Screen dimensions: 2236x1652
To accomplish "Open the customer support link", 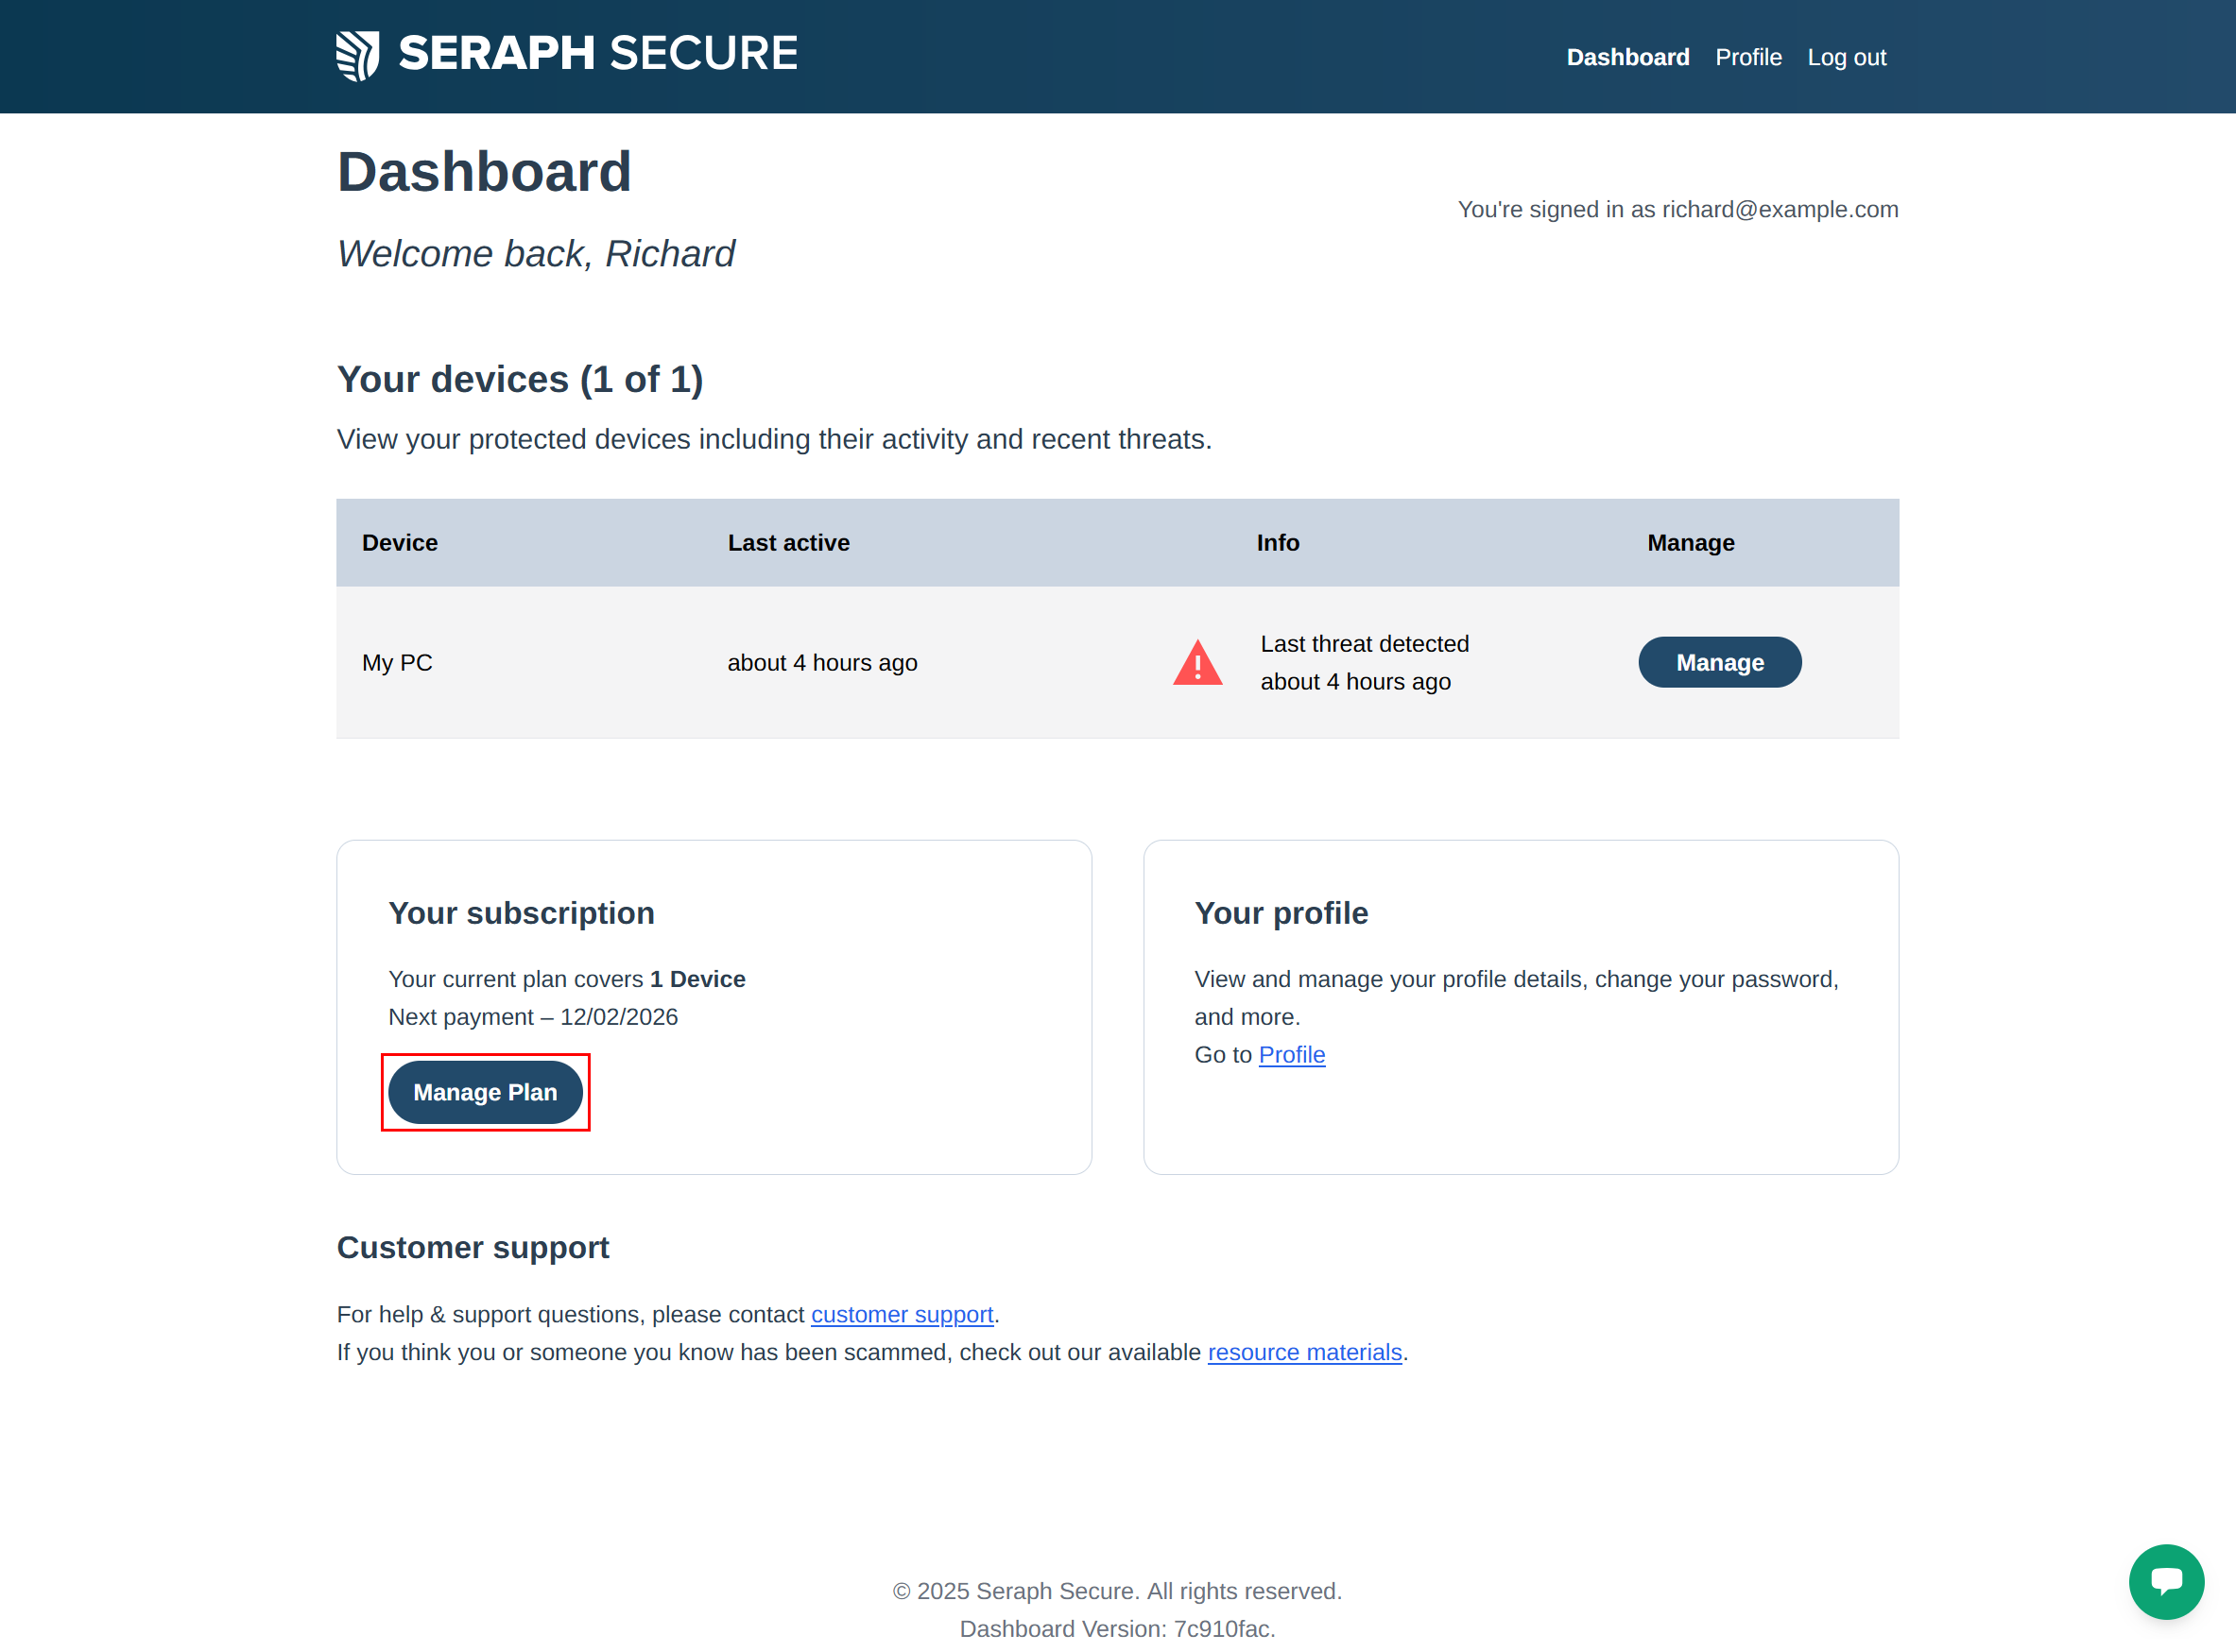I will coord(902,1314).
